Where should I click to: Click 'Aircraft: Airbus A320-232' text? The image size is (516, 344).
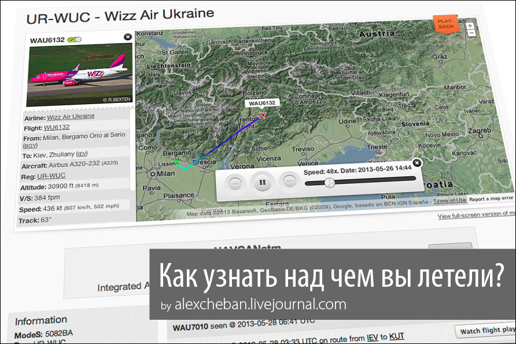coord(70,164)
